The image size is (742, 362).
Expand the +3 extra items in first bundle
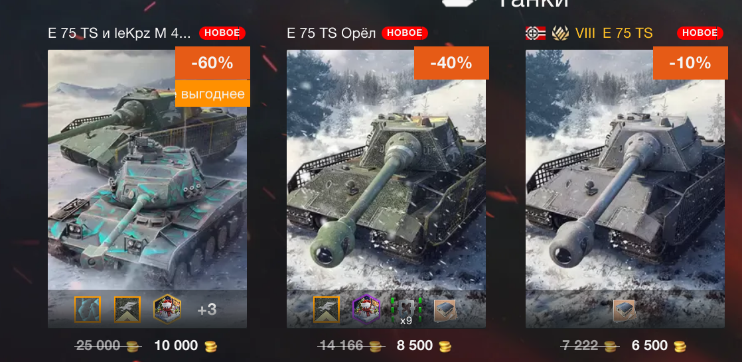[207, 310]
